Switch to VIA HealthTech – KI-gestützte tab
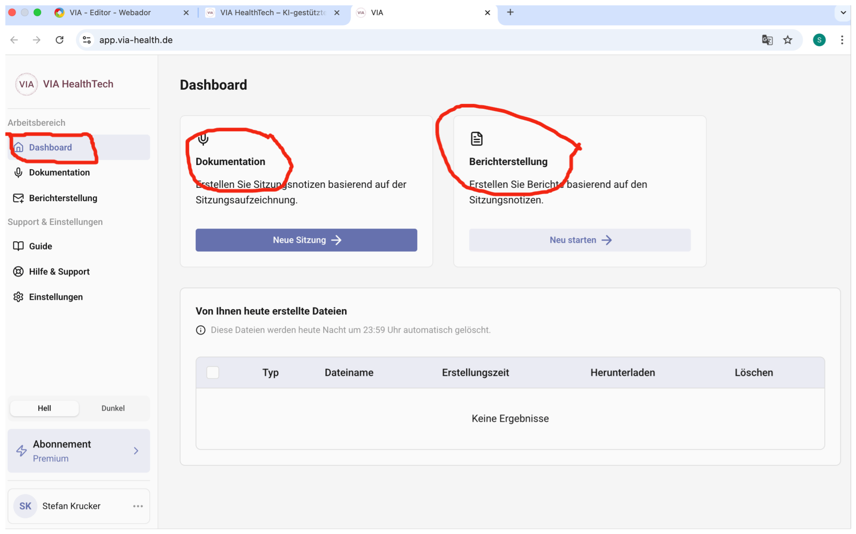856x534 pixels. coord(273,12)
